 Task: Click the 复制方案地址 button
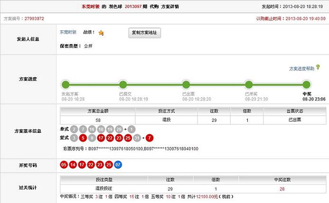[x=145, y=33]
